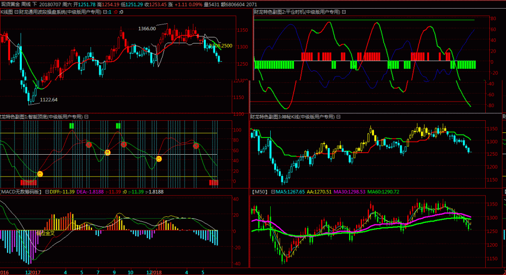Viewport: 506px width, 275px height.
Task: Toggle the box beside 副图3:神秘K线 title
Action: (339, 117)
